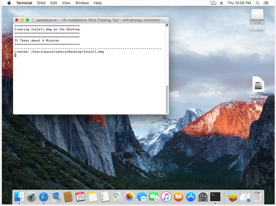Viewport: 276px width, 206px height.
Task: Close the Terminal window
Action: 17,20
